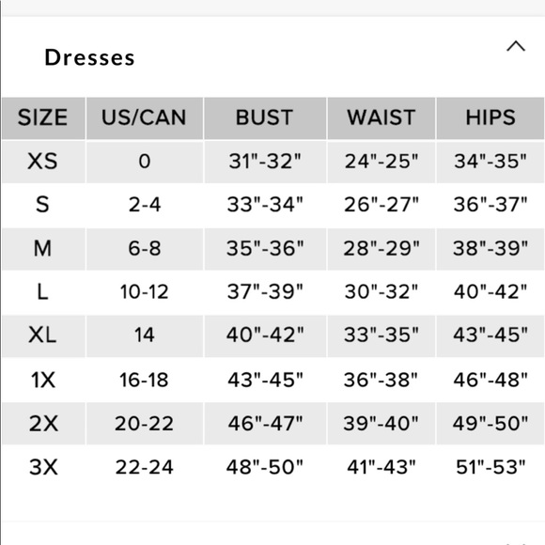Click the BUST column header
Image resolution: width=545 pixels, height=545 pixels.
pyautogui.click(x=265, y=117)
